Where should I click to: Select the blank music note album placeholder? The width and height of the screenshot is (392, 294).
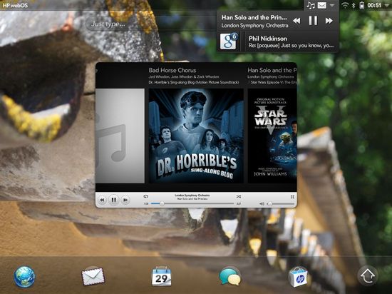click(x=120, y=136)
